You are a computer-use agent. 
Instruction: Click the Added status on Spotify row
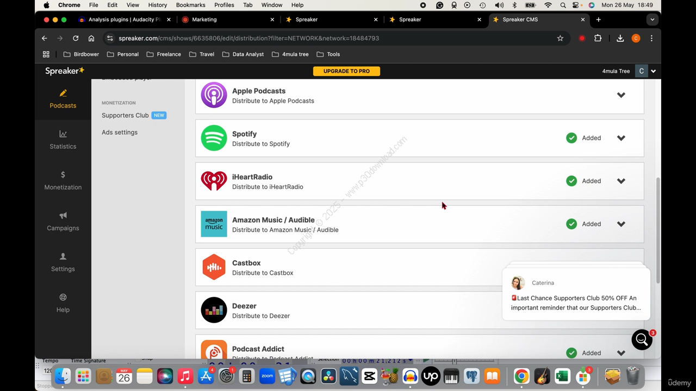tap(583, 138)
